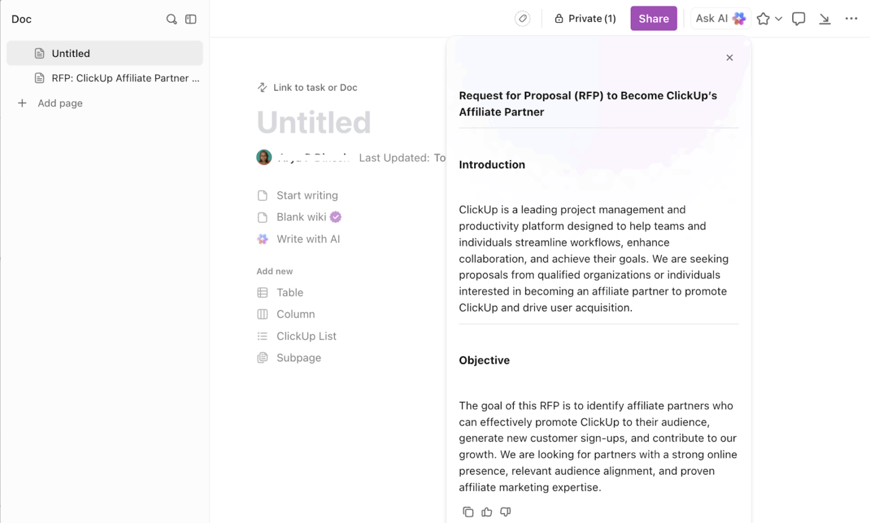Click Link to task or Doc
This screenshot has width=870, height=523.
(315, 87)
